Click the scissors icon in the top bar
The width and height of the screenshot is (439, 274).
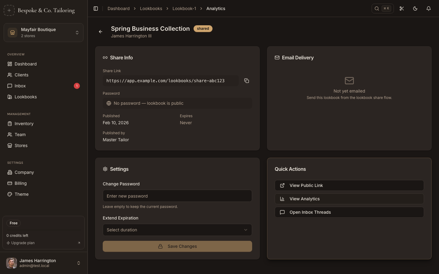[x=402, y=9]
